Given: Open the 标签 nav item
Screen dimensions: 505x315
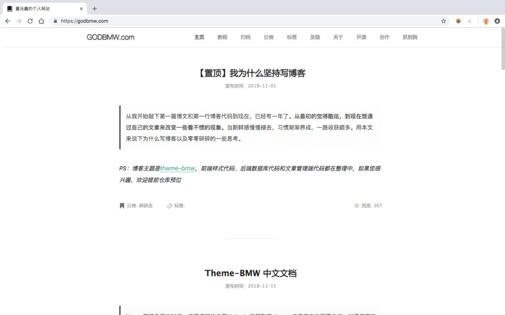Looking at the screenshot, I should click(x=292, y=37).
